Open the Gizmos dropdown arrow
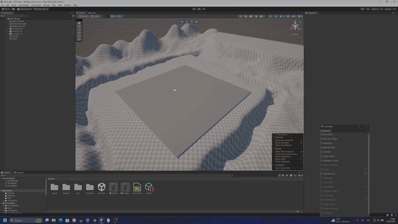The width and height of the screenshot is (398, 224). (302, 16)
